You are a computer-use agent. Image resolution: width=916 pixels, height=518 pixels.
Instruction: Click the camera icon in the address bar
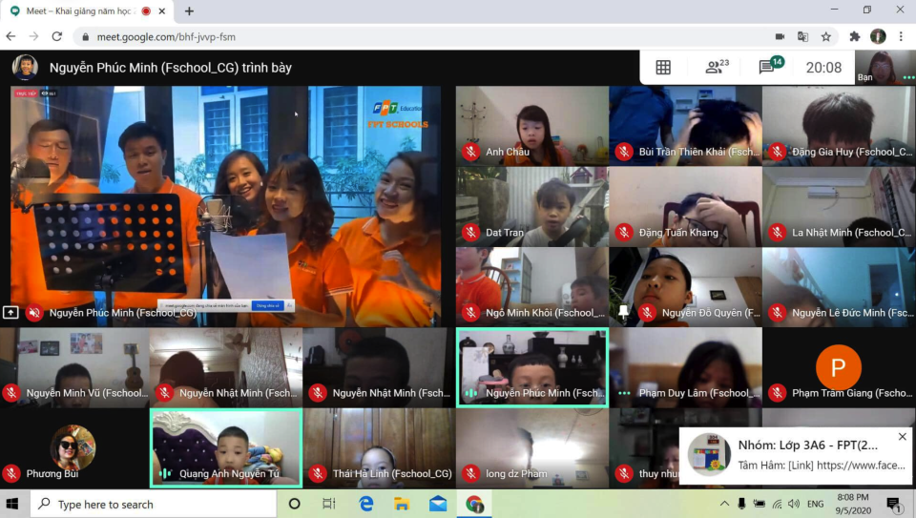point(780,36)
